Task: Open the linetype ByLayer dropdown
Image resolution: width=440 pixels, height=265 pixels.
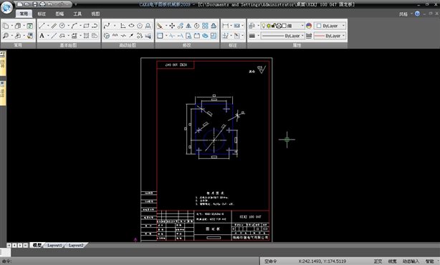Action: [x=282, y=36]
